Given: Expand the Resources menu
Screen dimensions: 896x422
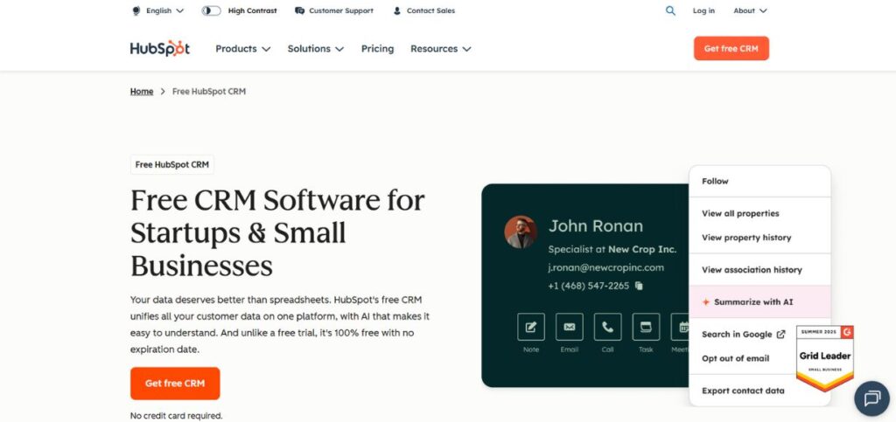Looking at the screenshot, I should pos(441,49).
